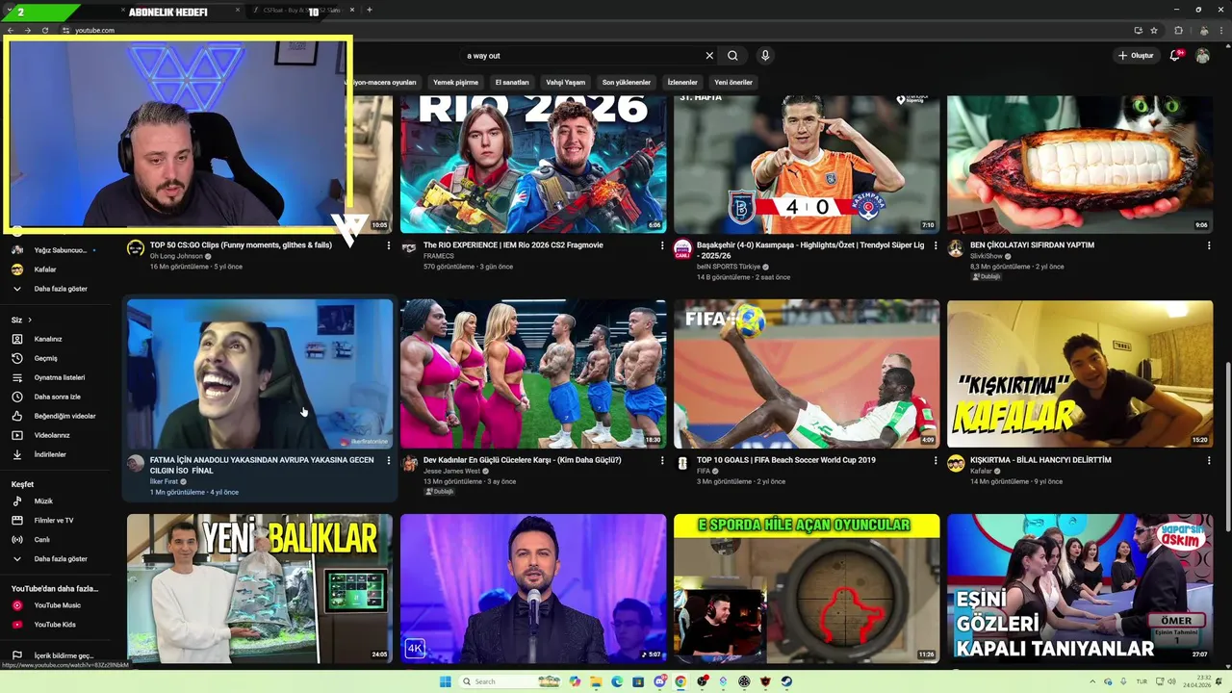Open the Yağız Sabuncuoğlu subscription channel

[60, 250]
